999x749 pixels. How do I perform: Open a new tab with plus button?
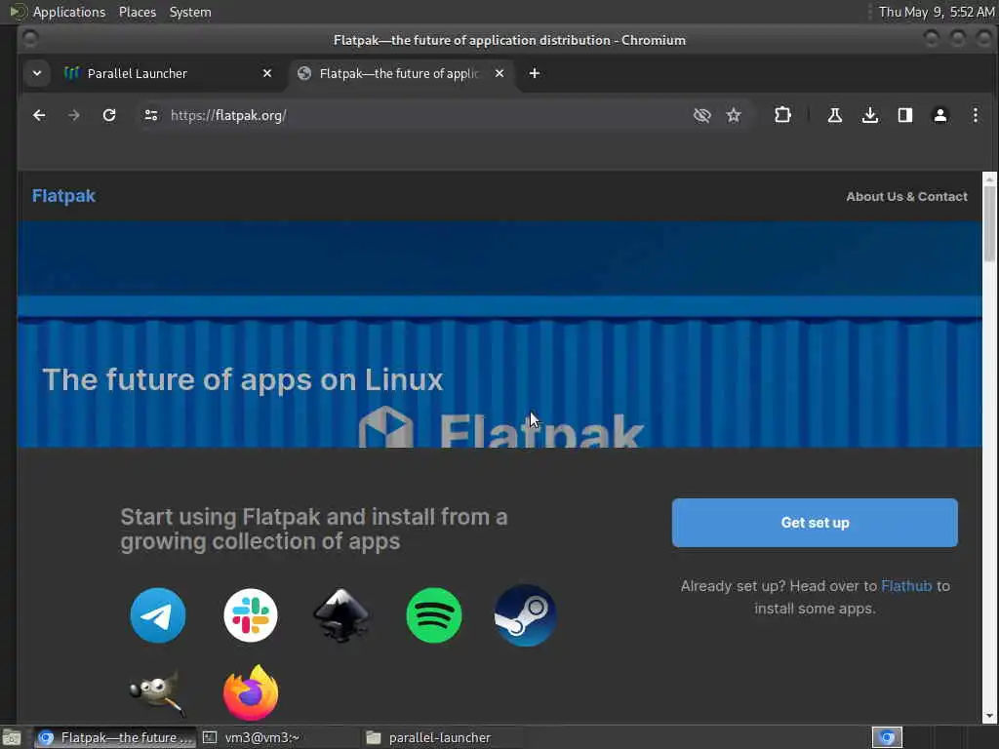coord(535,73)
